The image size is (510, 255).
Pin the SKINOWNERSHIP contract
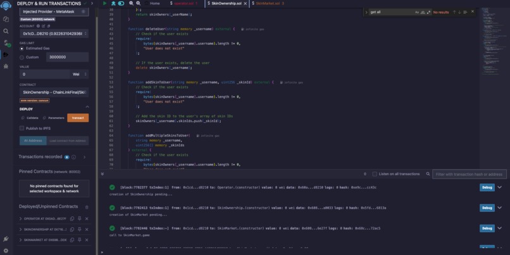(79, 229)
